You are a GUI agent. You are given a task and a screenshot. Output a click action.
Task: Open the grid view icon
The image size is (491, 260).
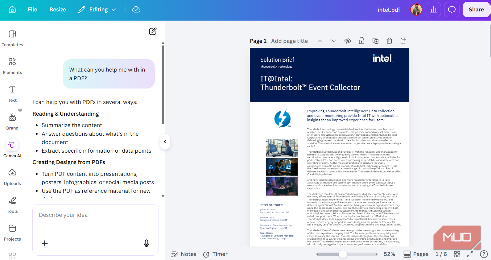tap(457, 254)
